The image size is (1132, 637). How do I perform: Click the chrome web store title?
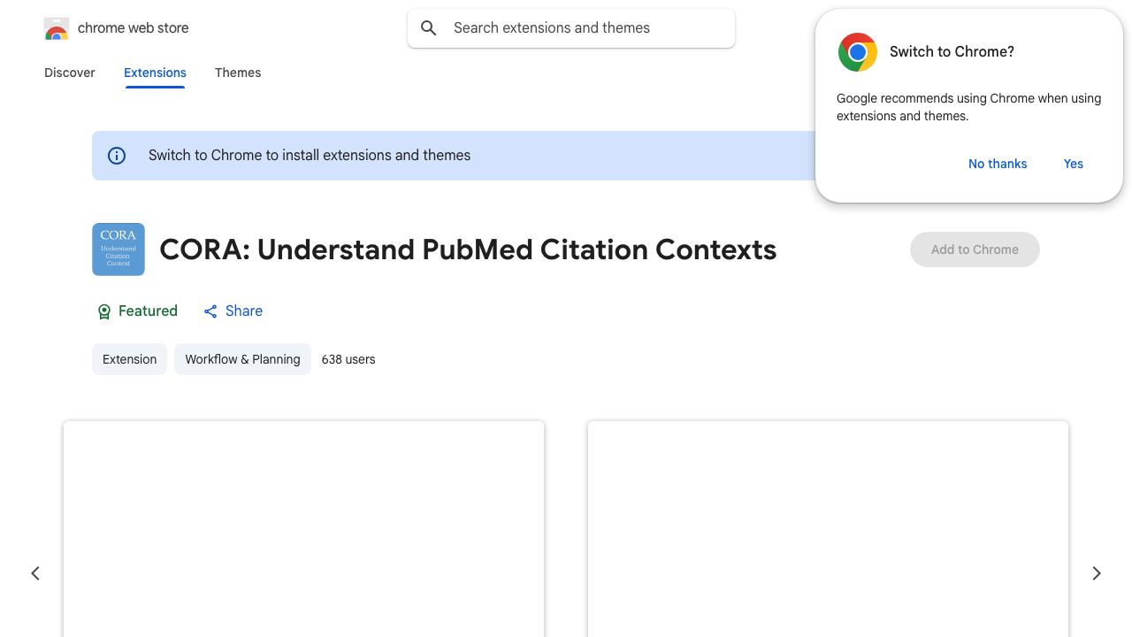pyautogui.click(x=134, y=28)
